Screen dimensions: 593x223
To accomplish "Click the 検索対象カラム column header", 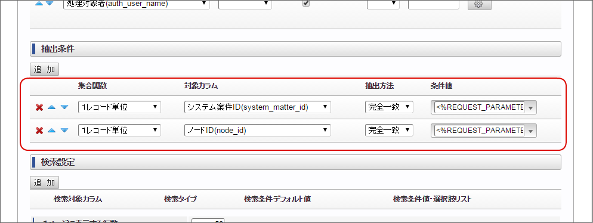I will pyautogui.click(x=78, y=199).
